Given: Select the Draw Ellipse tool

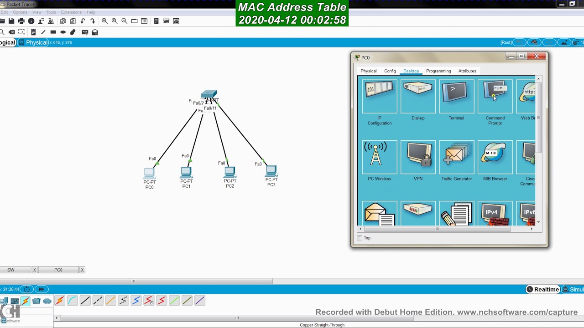Looking at the screenshot, I should 63,32.
